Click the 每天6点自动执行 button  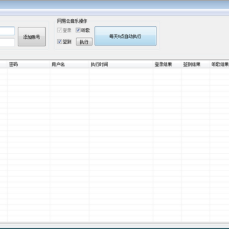(x=125, y=36)
